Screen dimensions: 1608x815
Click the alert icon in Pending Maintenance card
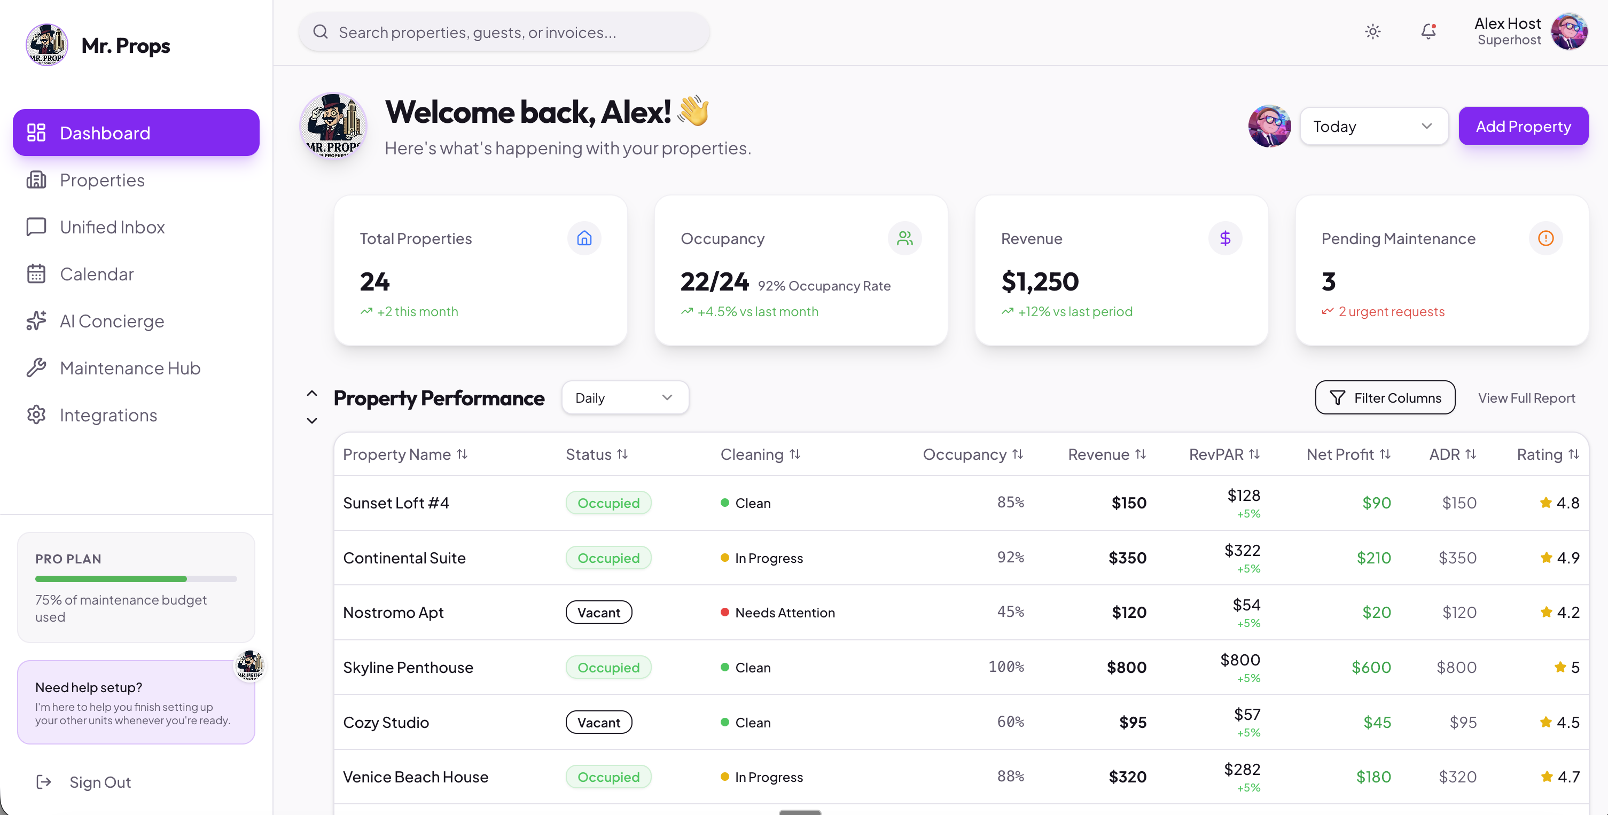pyautogui.click(x=1545, y=238)
